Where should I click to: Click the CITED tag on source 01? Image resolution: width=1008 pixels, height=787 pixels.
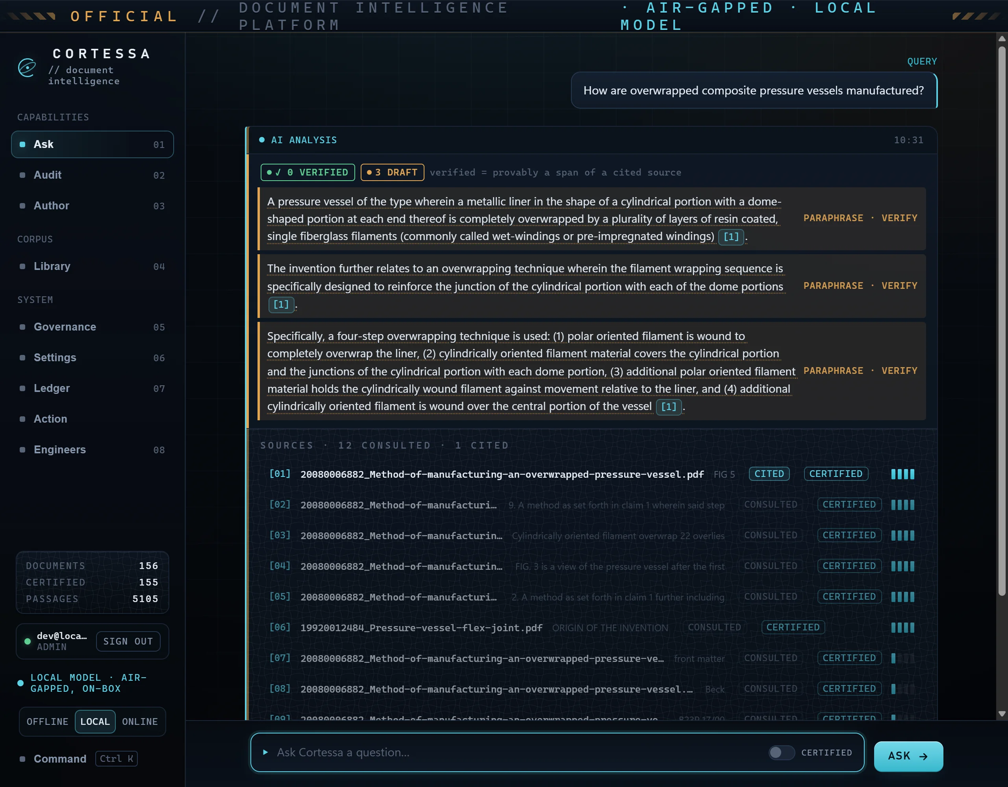click(x=769, y=474)
